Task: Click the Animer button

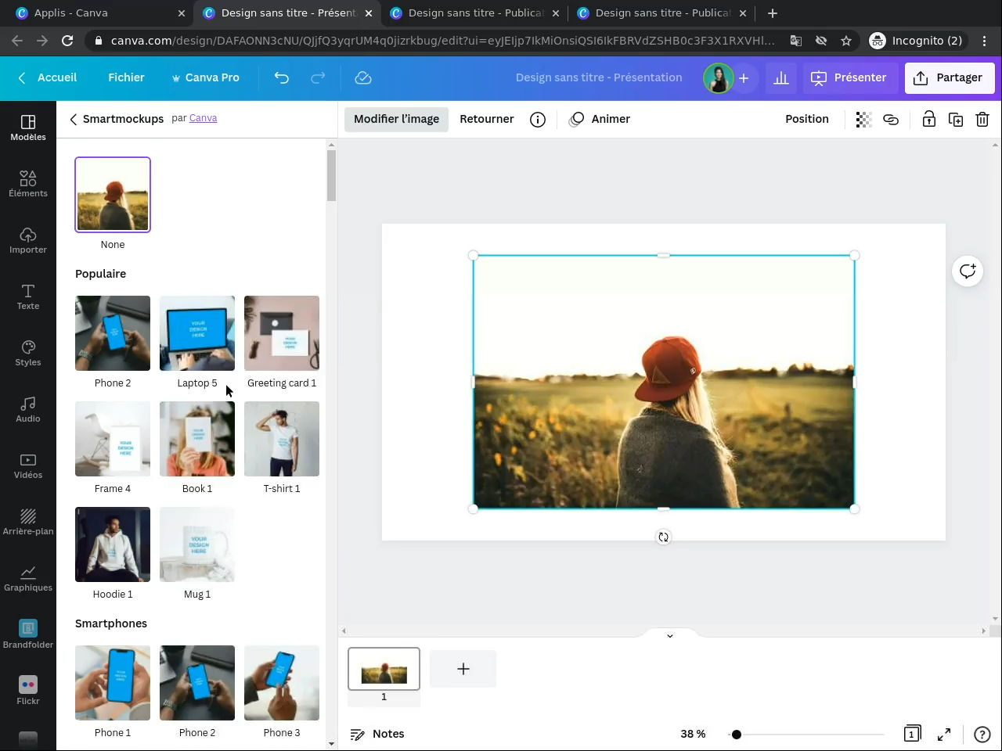Action: (600, 119)
